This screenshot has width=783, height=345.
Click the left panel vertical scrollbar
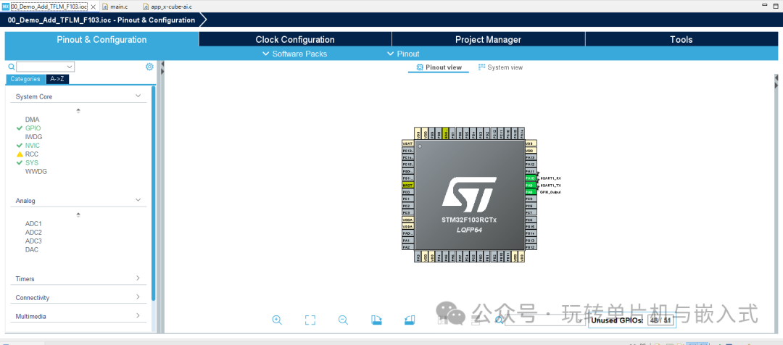[x=154, y=194]
